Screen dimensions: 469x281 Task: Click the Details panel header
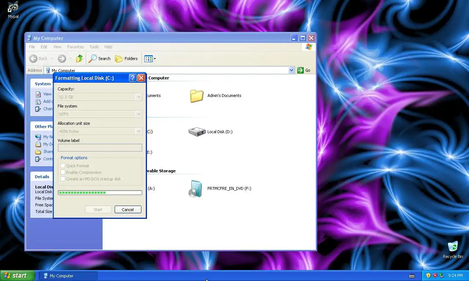[42, 177]
